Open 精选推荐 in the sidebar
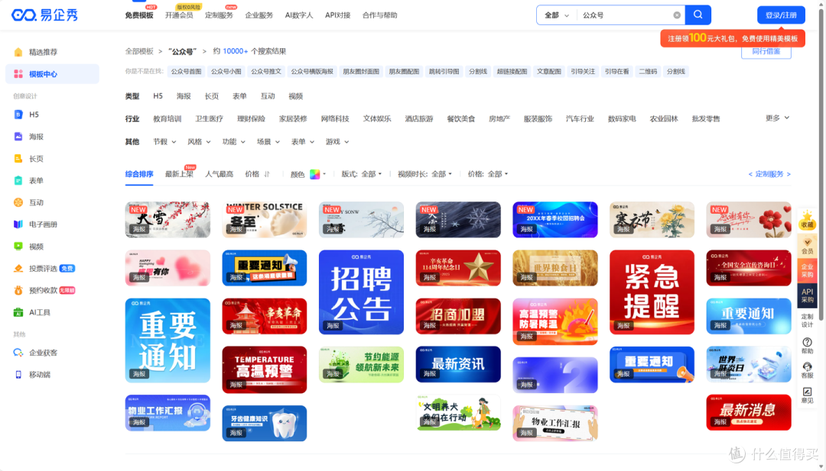Screen dimensions: 826x471 point(43,52)
